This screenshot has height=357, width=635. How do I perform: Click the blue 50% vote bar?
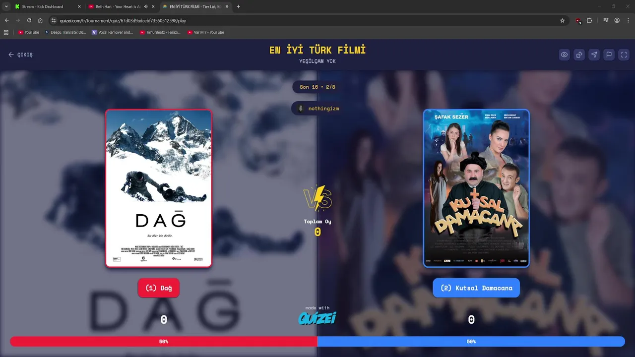point(471,342)
